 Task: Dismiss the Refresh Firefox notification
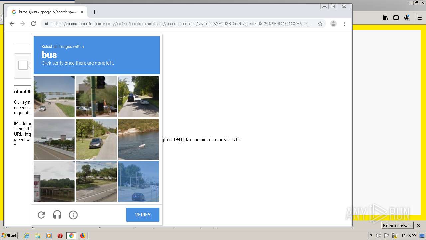tap(419, 226)
